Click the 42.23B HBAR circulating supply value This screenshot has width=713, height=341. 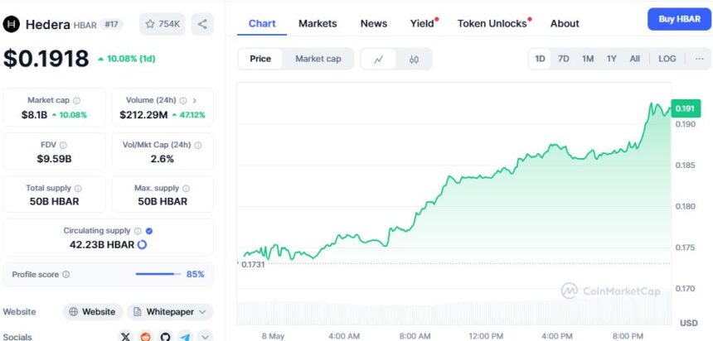pyautogui.click(x=102, y=245)
